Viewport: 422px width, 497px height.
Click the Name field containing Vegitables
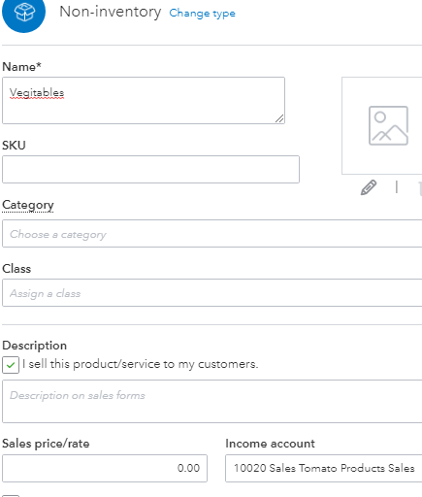tap(144, 100)
